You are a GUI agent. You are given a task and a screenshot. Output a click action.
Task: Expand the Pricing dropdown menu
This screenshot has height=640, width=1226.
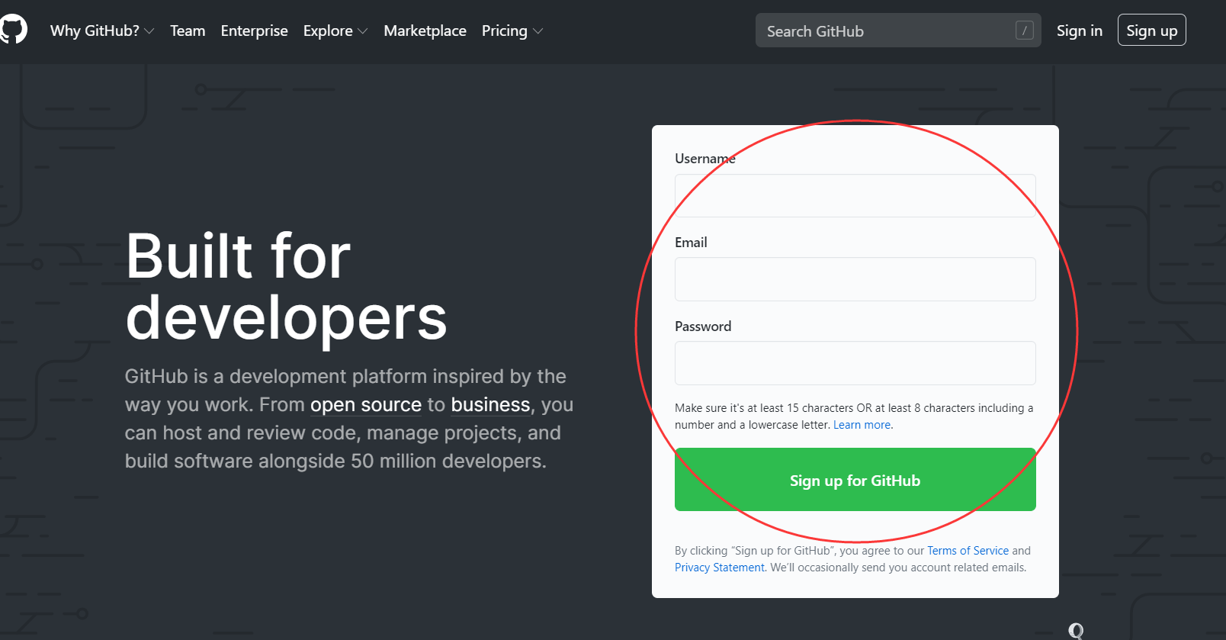pos(512,31)
